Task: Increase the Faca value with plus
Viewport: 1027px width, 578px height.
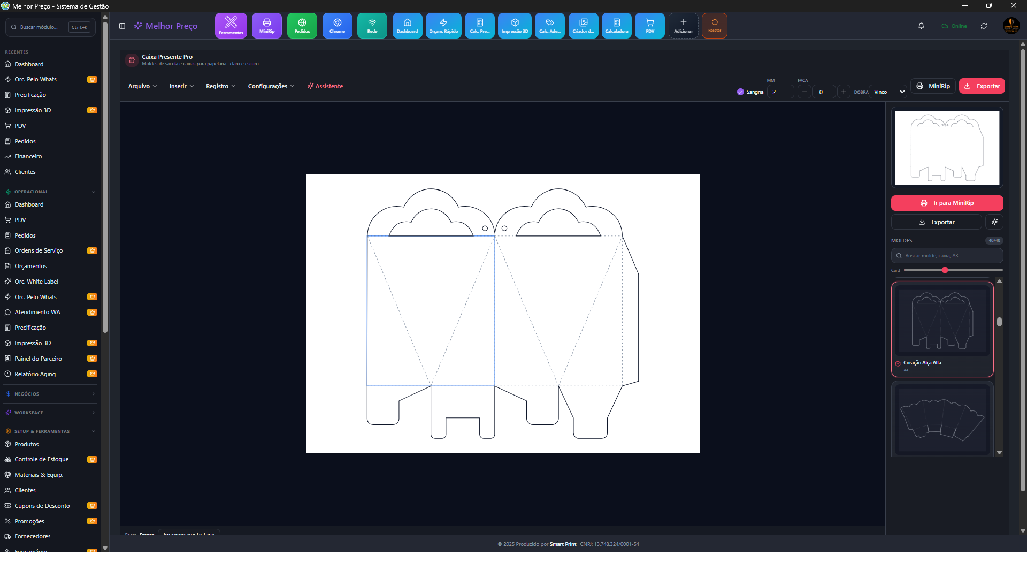Action: 844,92
